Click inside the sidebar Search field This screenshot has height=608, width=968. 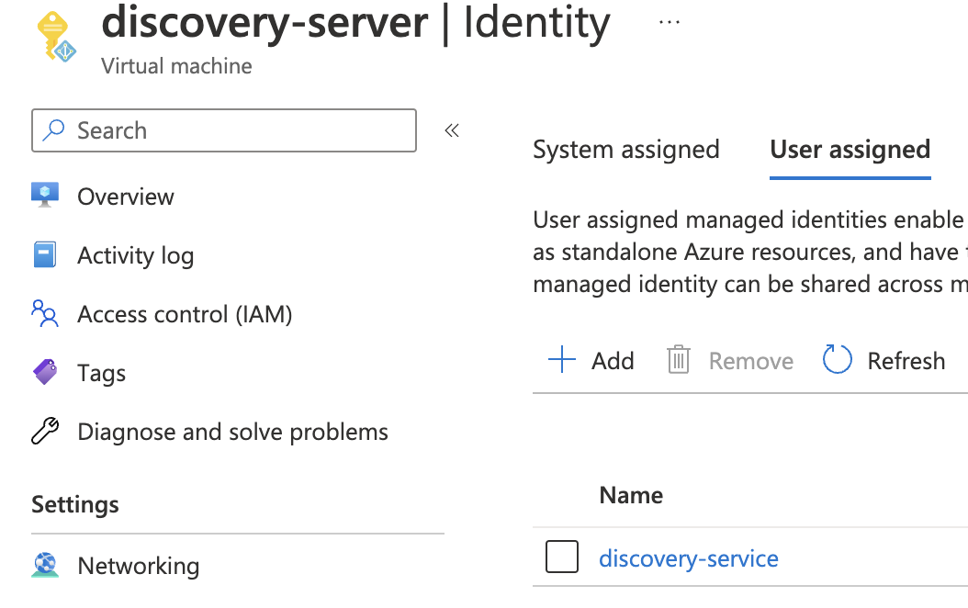click(223, 130)
